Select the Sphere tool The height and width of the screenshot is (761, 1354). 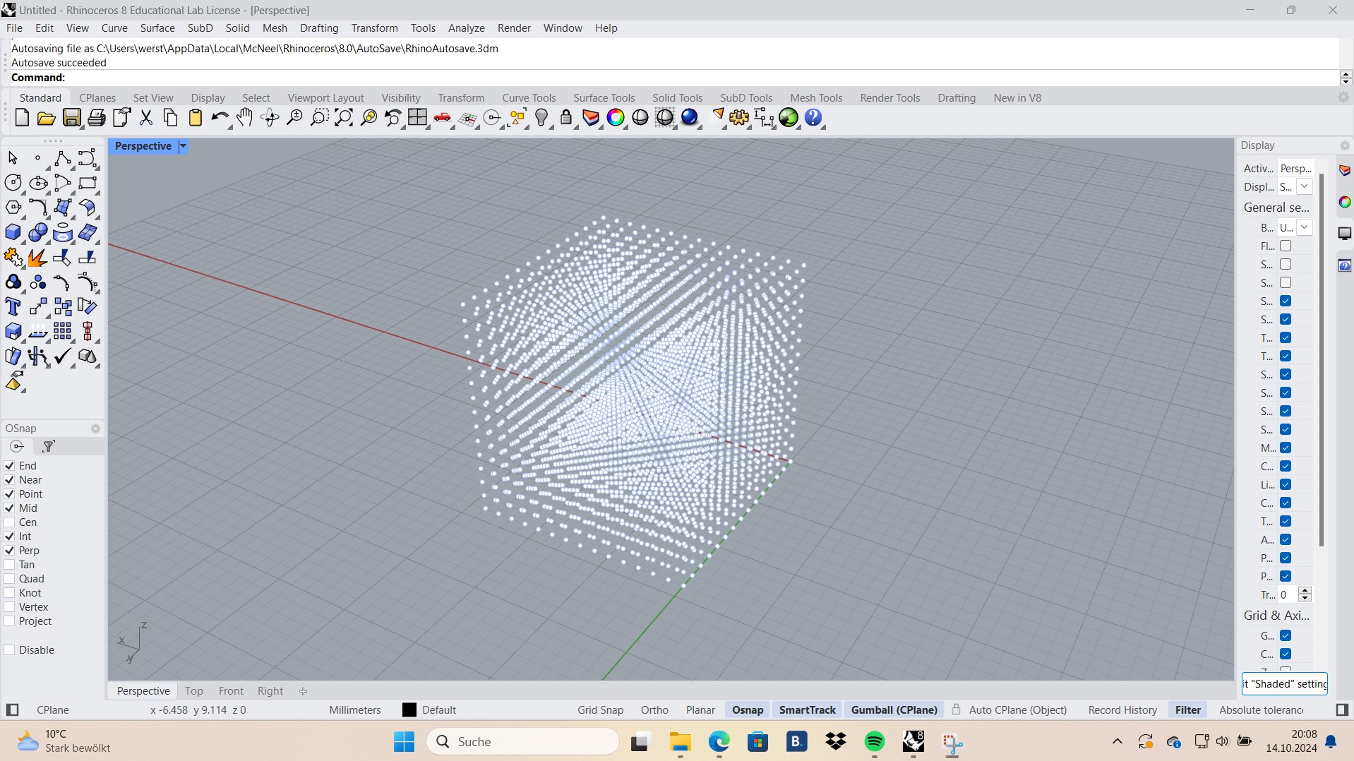[38, 233]
